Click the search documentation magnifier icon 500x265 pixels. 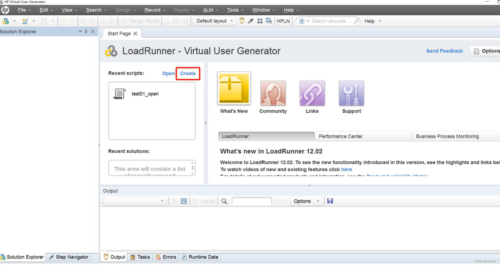(357, 21)
